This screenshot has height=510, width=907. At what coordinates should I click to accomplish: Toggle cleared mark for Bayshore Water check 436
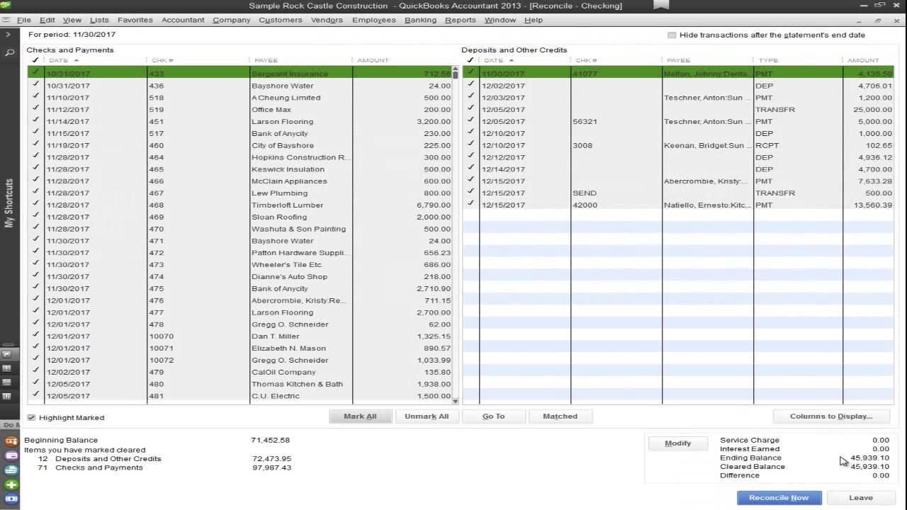coord(35,85)
